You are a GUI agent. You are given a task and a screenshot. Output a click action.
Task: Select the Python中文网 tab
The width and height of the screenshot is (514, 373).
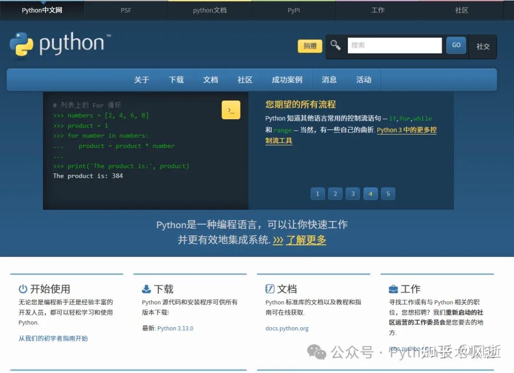42,10
